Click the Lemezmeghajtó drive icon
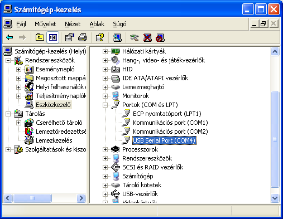This screenshot has width=283, height=219. coord(116,87)
